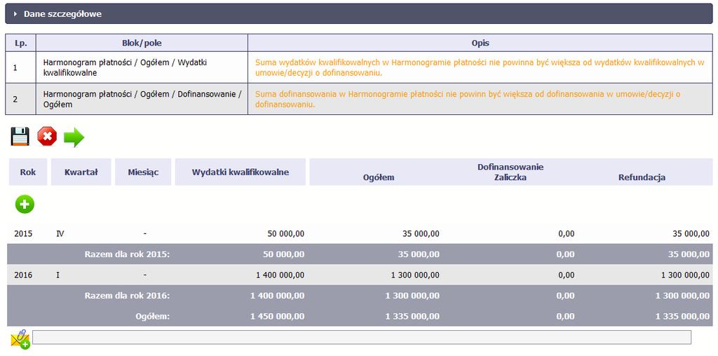Click the Refundacja column subheader

(x=642, y=177)
